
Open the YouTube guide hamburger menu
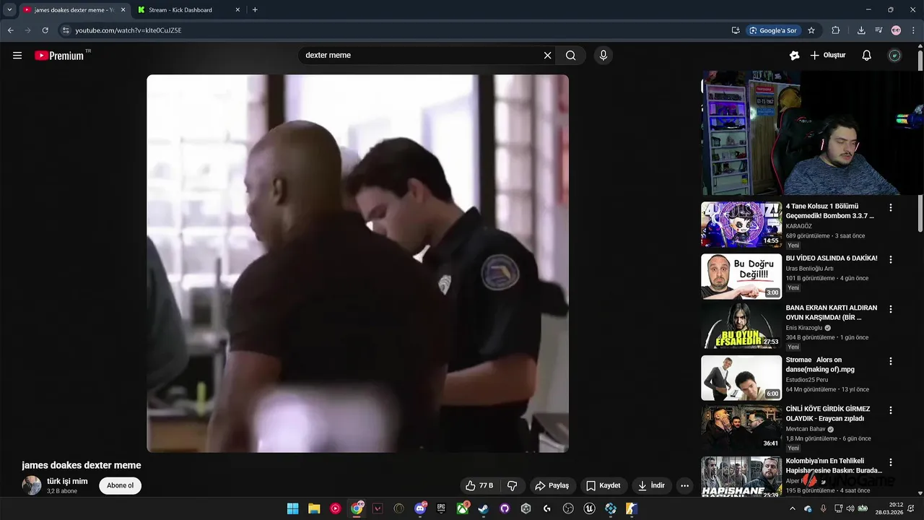(x=17, y=56)
